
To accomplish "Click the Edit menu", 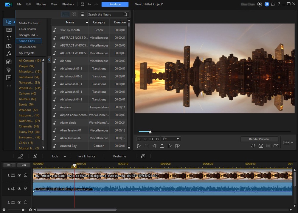I will tap(29, 4).
